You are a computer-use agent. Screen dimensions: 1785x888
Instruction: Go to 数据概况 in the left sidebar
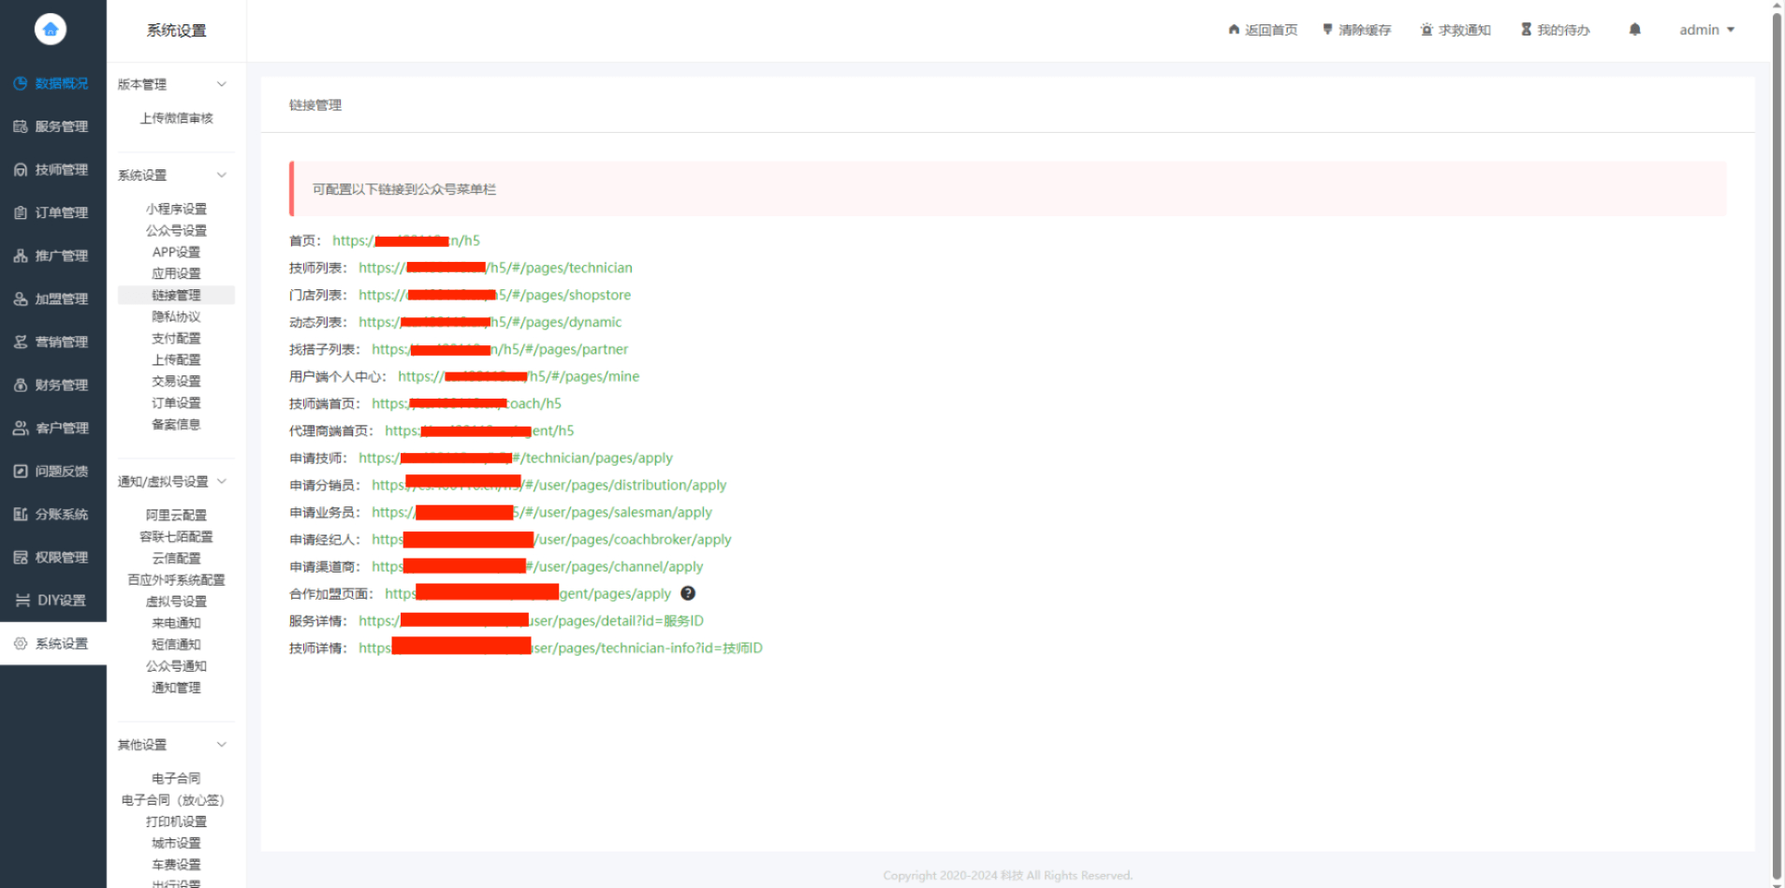point(52,83)
